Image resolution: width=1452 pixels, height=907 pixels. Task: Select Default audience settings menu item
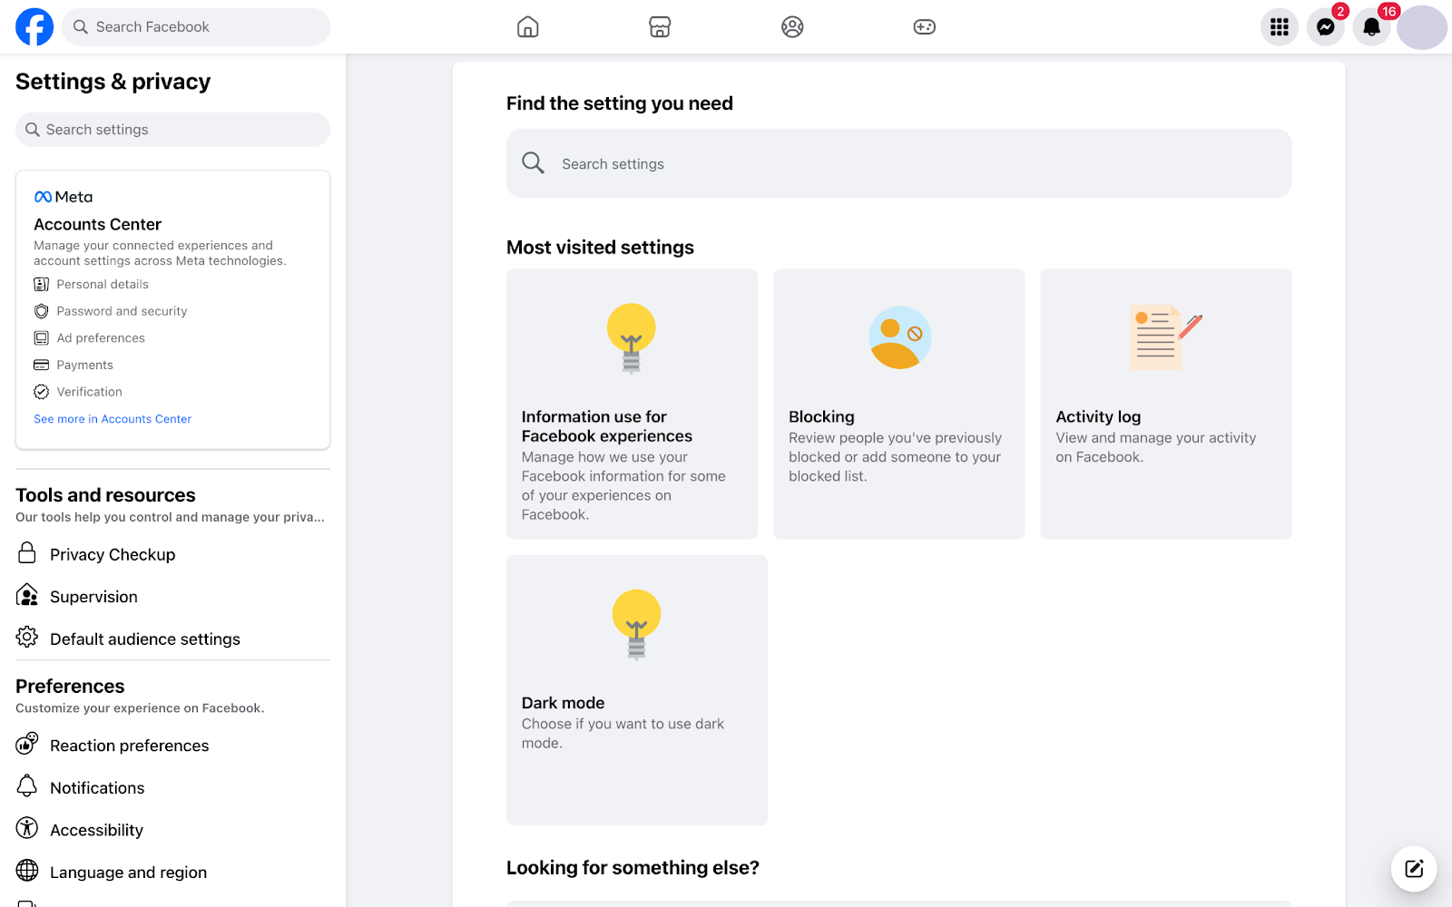(x=172, y=639)
